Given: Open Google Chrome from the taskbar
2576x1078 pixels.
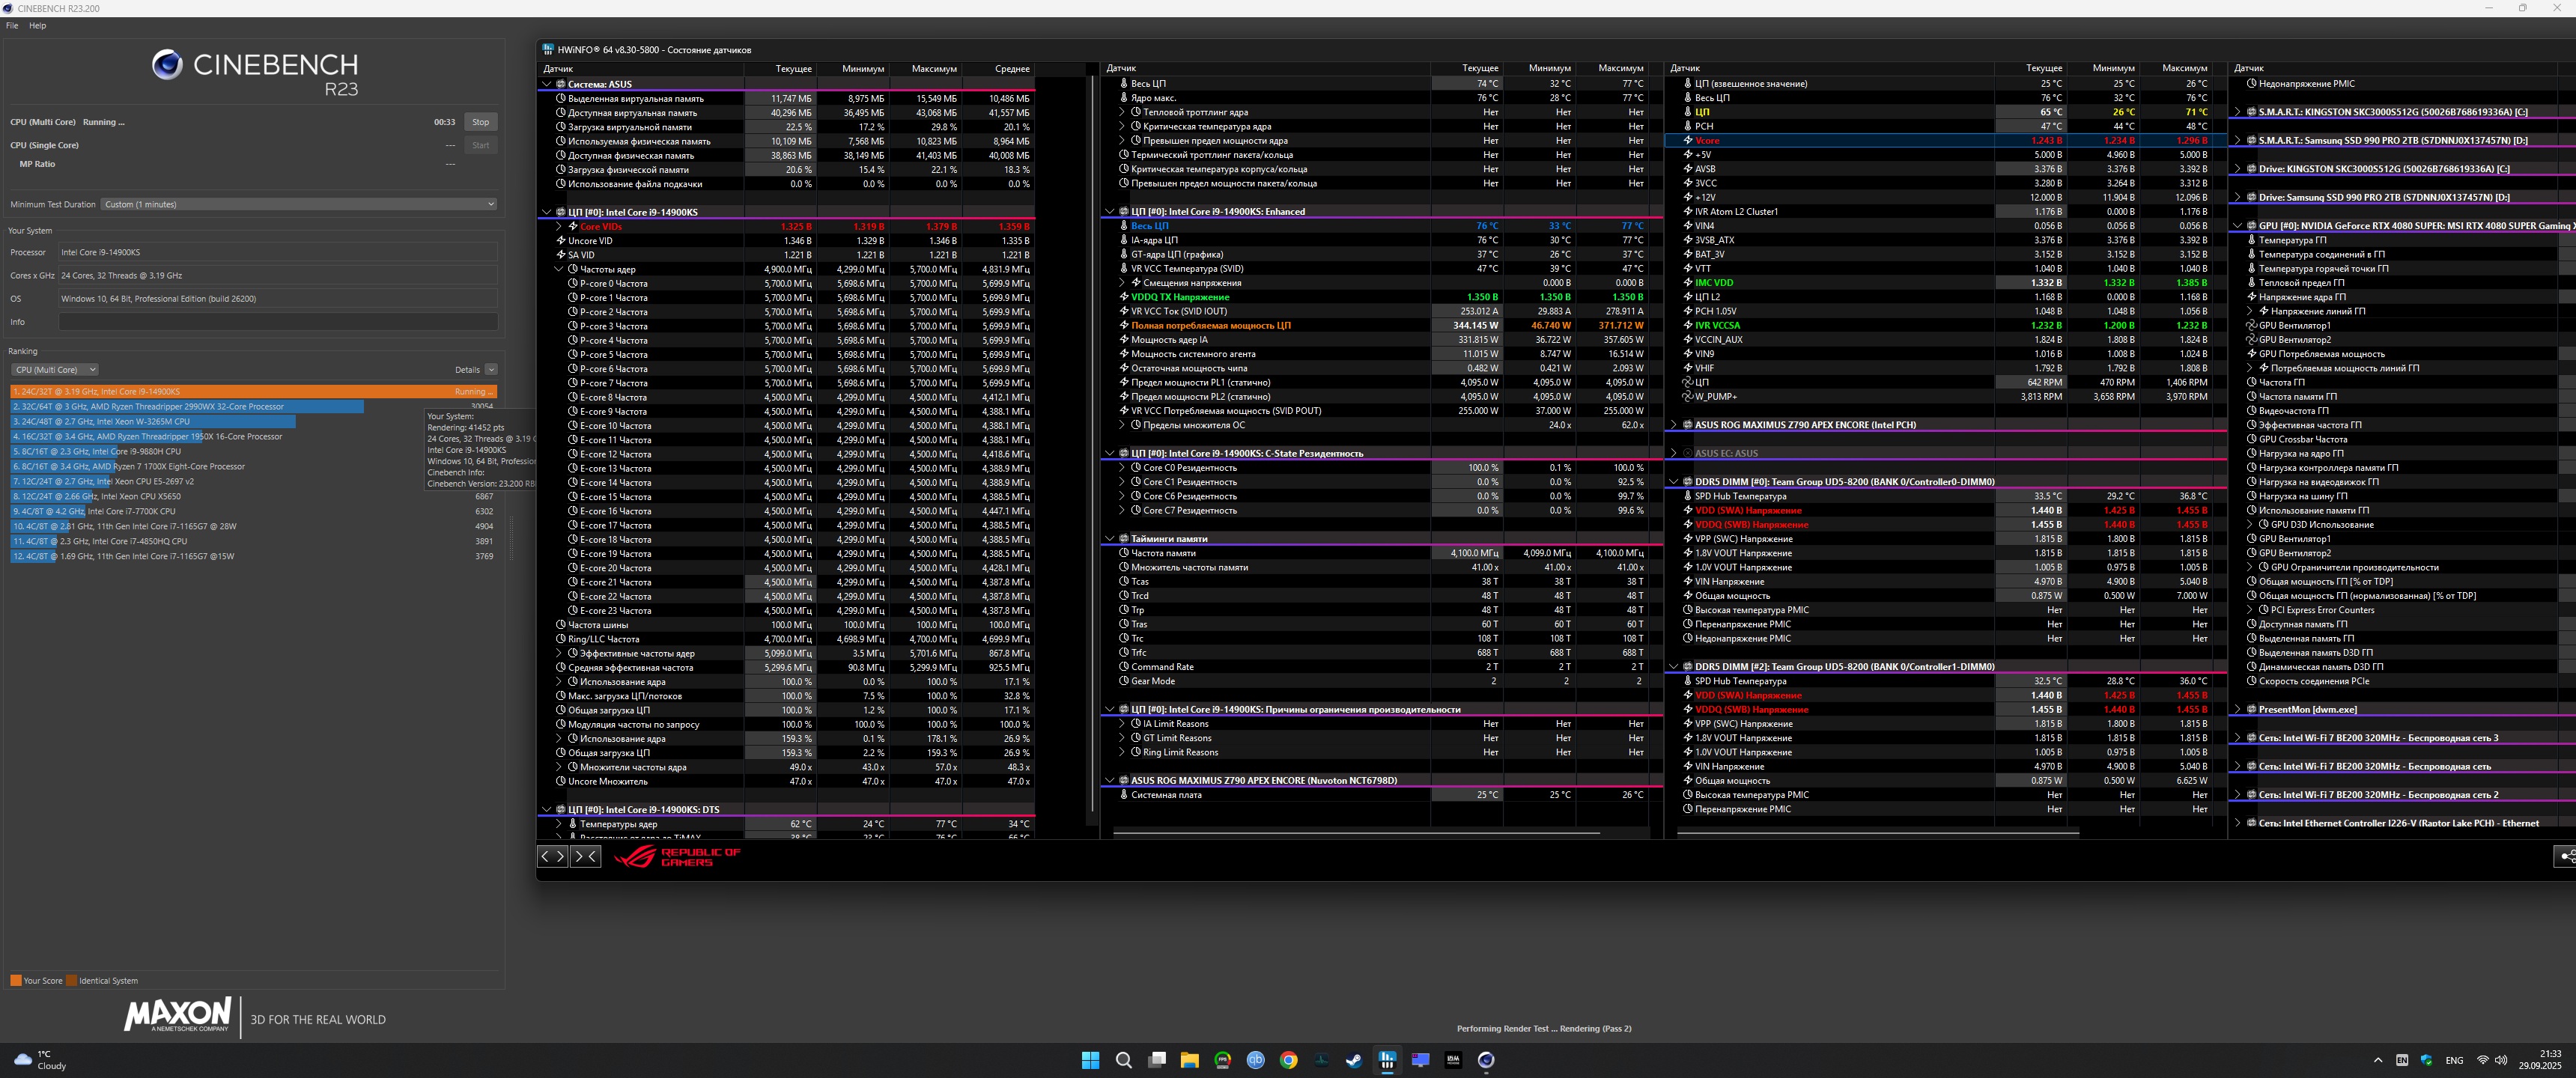Looking at the screenshot, I should [1289, 1060].
